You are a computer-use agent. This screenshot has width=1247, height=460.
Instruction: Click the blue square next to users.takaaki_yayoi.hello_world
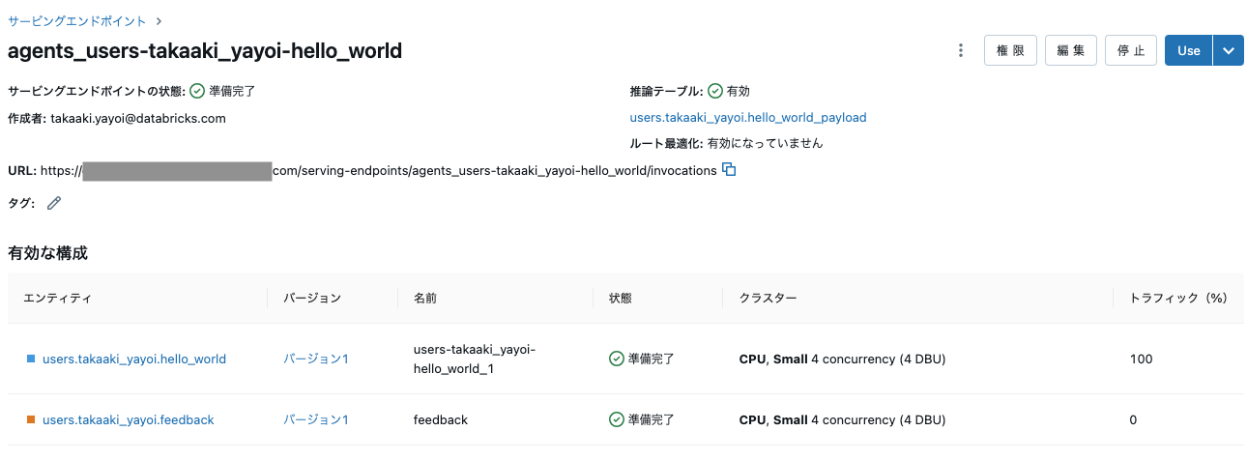coord(31,359)
